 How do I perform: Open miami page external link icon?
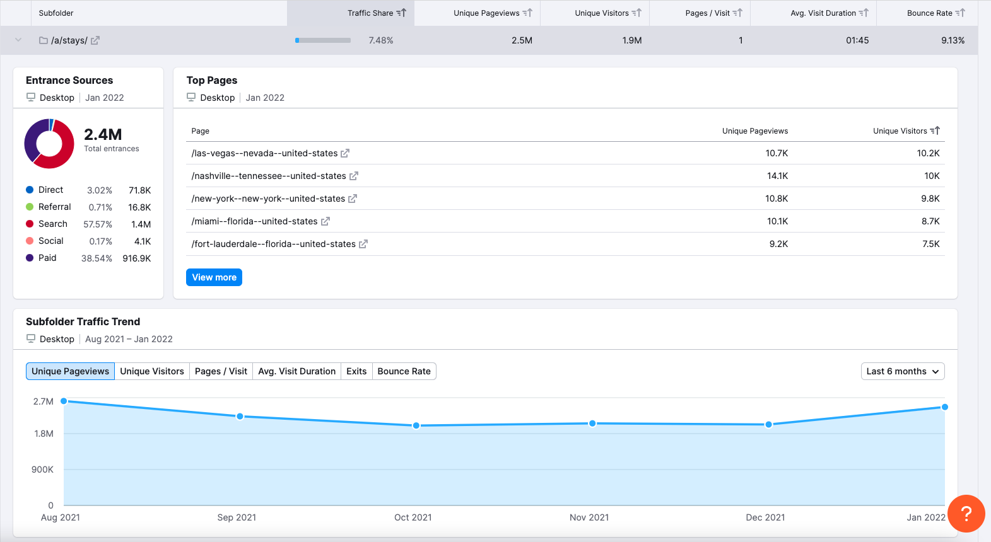pos(325,221)
